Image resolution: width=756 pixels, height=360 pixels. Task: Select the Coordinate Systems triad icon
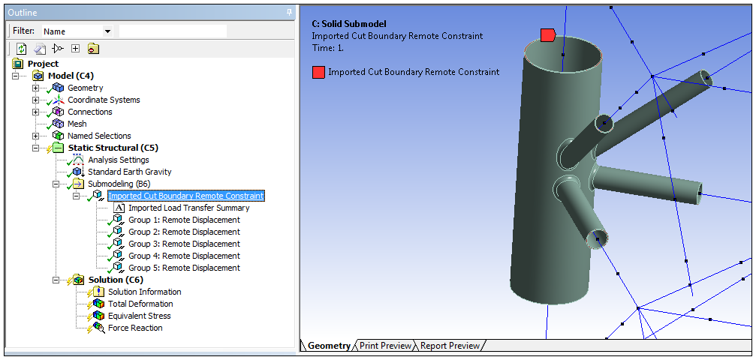[58, 100]
